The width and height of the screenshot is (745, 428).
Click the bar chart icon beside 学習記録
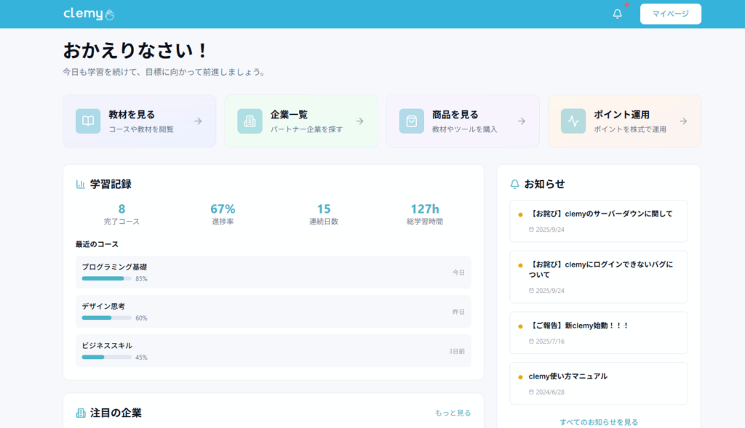pos(81,185)
